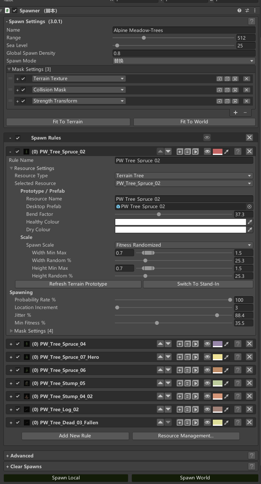Screen dimensions: 261x484
Task: Expand the PW_Tree_Spruce_06 rule
Action: pyautogui.click(x=11, y=370)
